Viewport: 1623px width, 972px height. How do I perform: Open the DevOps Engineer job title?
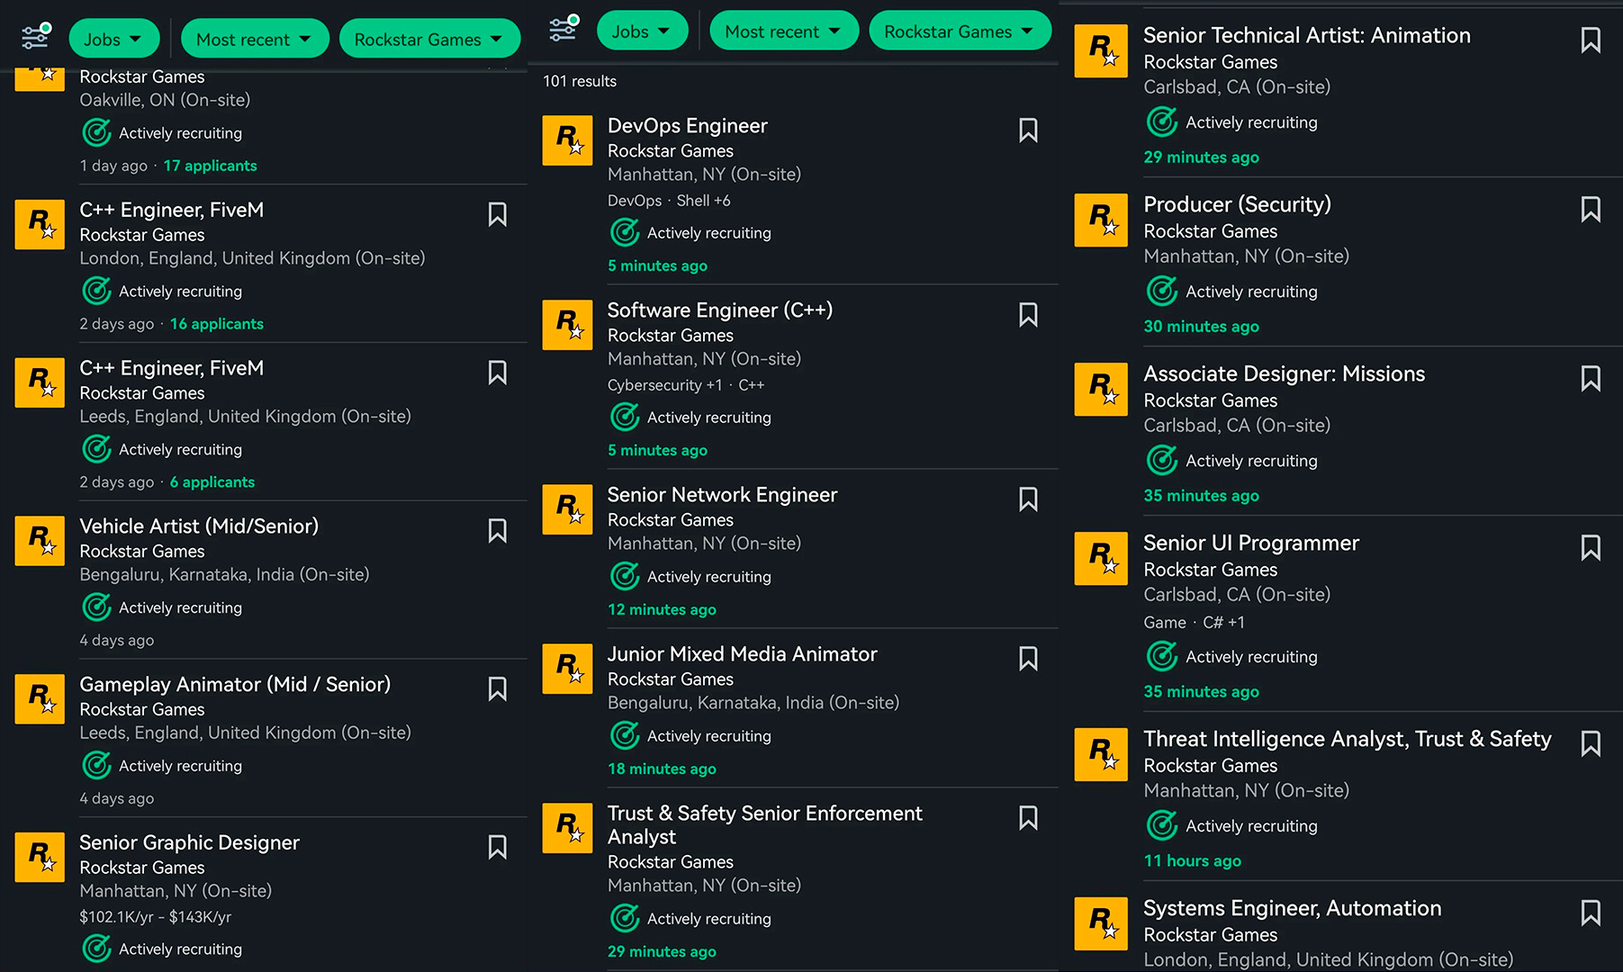pos(688,126)
